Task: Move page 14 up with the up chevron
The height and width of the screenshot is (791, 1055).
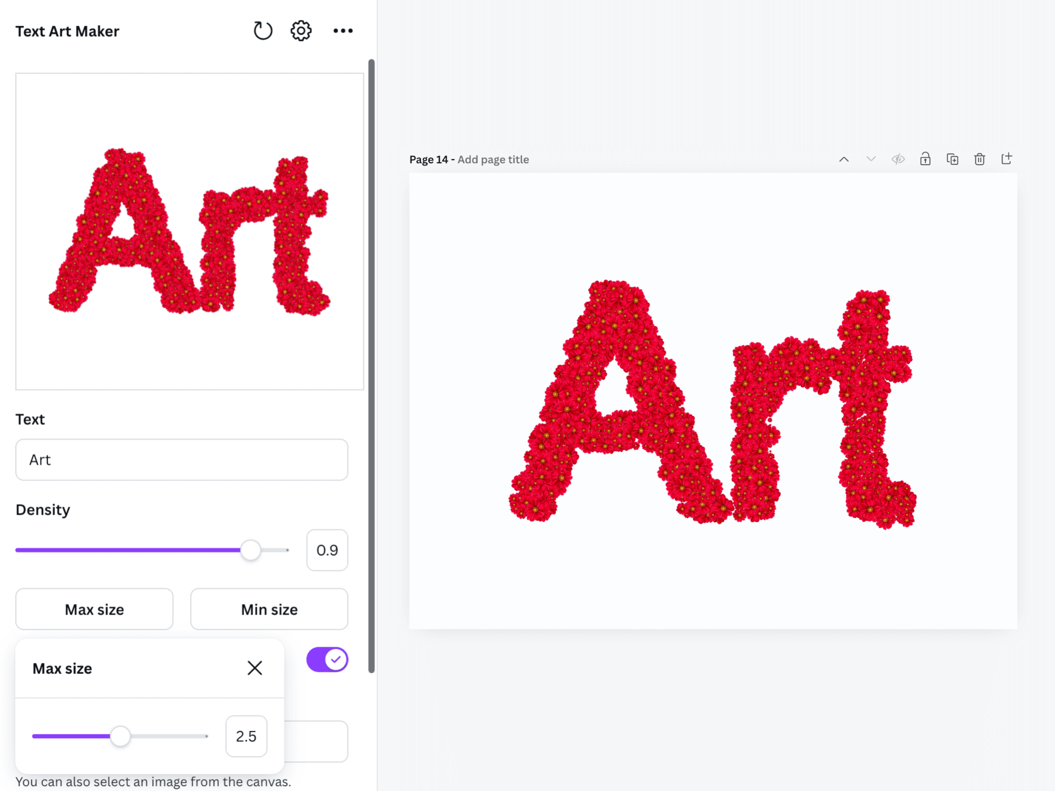Action: (844, 159)
